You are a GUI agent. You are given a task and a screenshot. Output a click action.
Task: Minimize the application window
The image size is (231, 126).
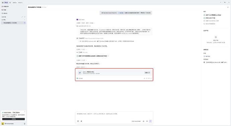(x=221, y=2)
